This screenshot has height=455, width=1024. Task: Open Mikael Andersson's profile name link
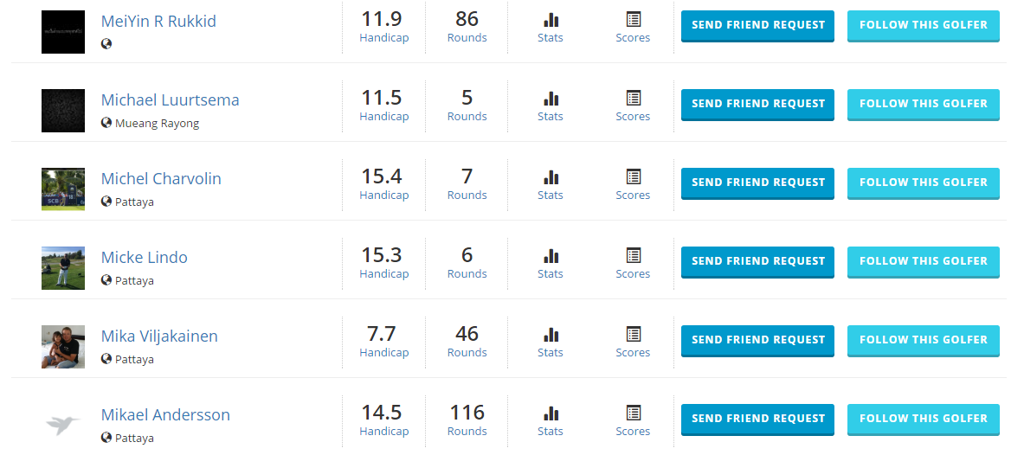(165, 415)
